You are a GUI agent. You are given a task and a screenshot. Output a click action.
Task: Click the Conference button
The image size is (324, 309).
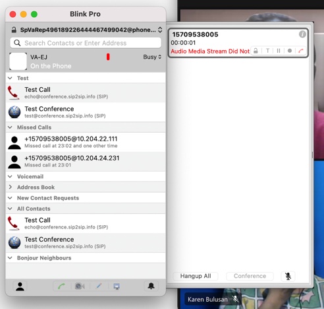(250, 276)
